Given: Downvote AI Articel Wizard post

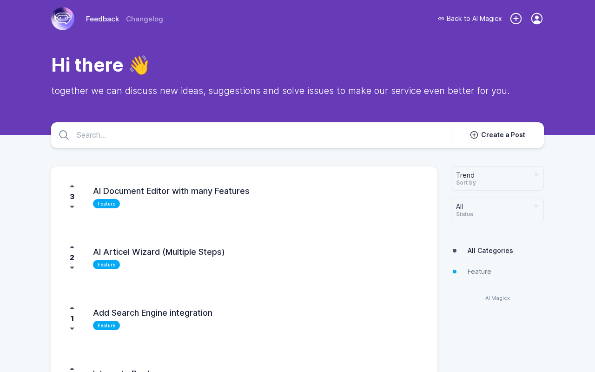Looking at the screenshot, I should (72, 268).
